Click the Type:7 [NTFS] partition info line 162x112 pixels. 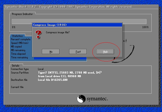click(x=70, y=73)
